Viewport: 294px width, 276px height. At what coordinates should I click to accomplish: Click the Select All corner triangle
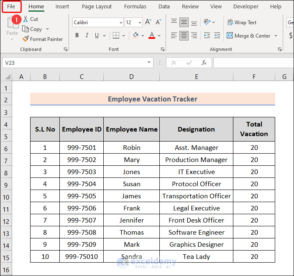8,76
